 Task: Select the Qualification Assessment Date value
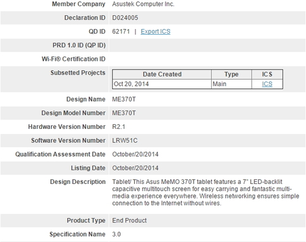pyautogui.click(x=135, y=154)
